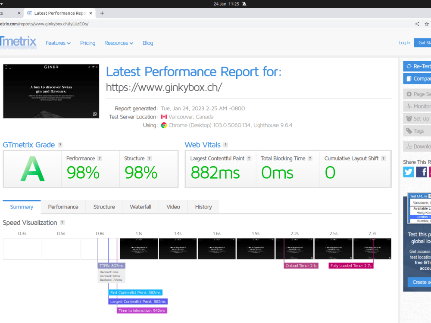Click the 98% Performance score
This screenshot has width=431, height=323.
[83, 173]
